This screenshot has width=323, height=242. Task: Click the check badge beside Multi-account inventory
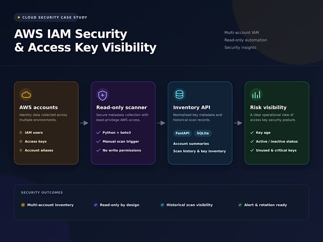coord(23,205)
